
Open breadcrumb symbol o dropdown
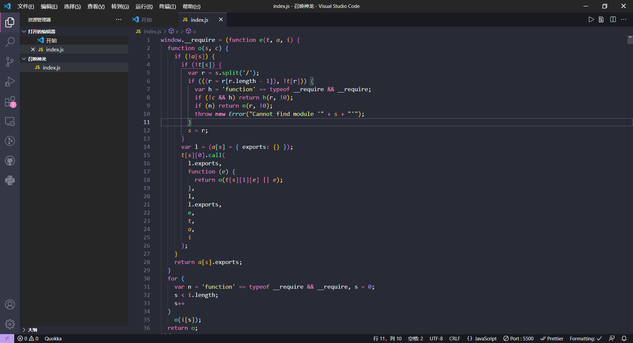tap(191, 31)
